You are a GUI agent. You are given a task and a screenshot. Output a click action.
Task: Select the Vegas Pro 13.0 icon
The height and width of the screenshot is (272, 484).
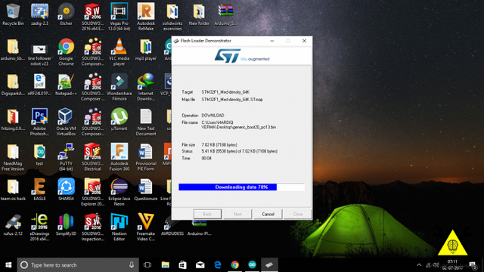(x=119, y=17)
